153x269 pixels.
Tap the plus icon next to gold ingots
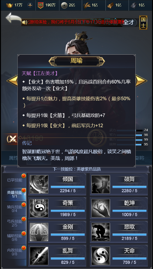tap(30, 5)
